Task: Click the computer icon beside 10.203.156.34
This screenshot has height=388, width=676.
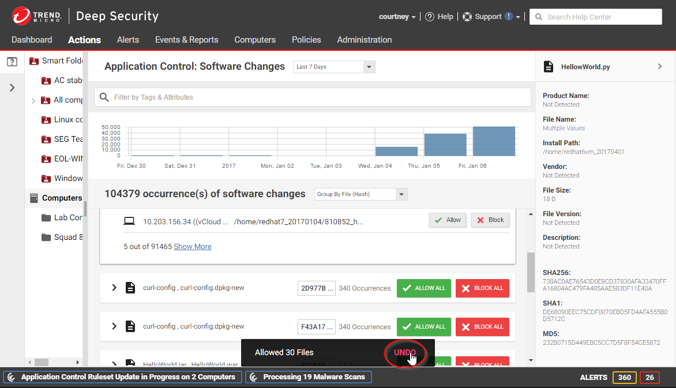Action: (x=130, y=221)
